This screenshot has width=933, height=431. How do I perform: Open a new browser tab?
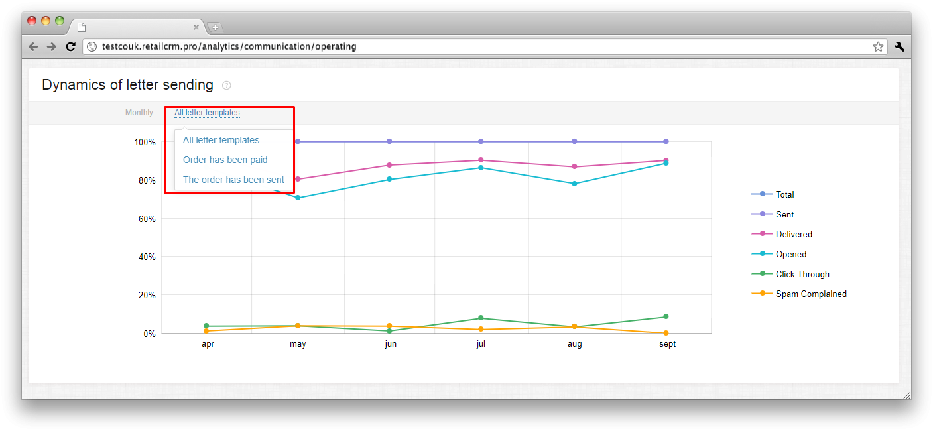[216, 27]
